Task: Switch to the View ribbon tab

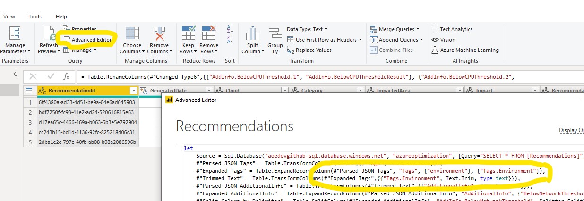Action: tap(9, 17)
